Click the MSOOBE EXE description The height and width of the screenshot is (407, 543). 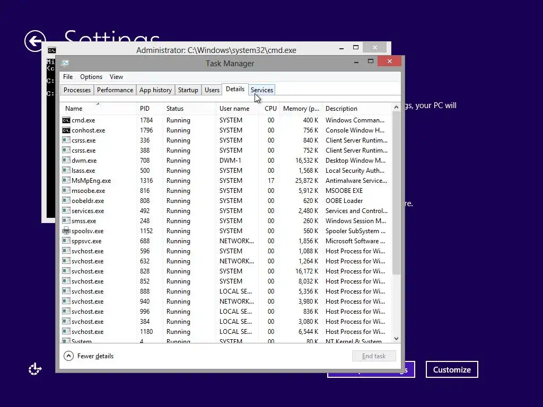tap(344, 191)
